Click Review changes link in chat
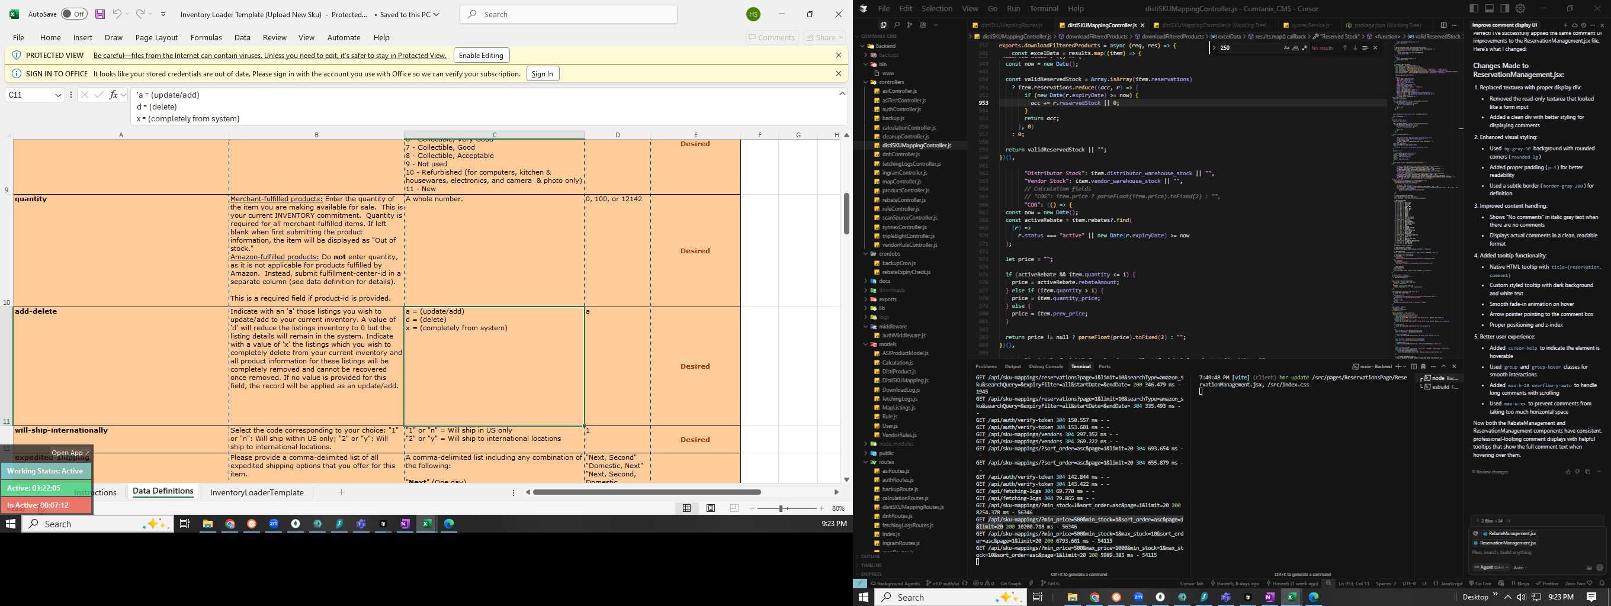The height and width of the screenshot is (606, 1611). [1490, 472]
